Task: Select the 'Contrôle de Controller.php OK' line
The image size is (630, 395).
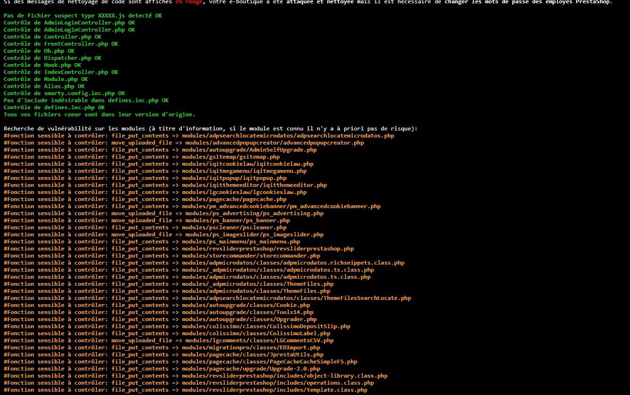Action: tap(53, 37)
